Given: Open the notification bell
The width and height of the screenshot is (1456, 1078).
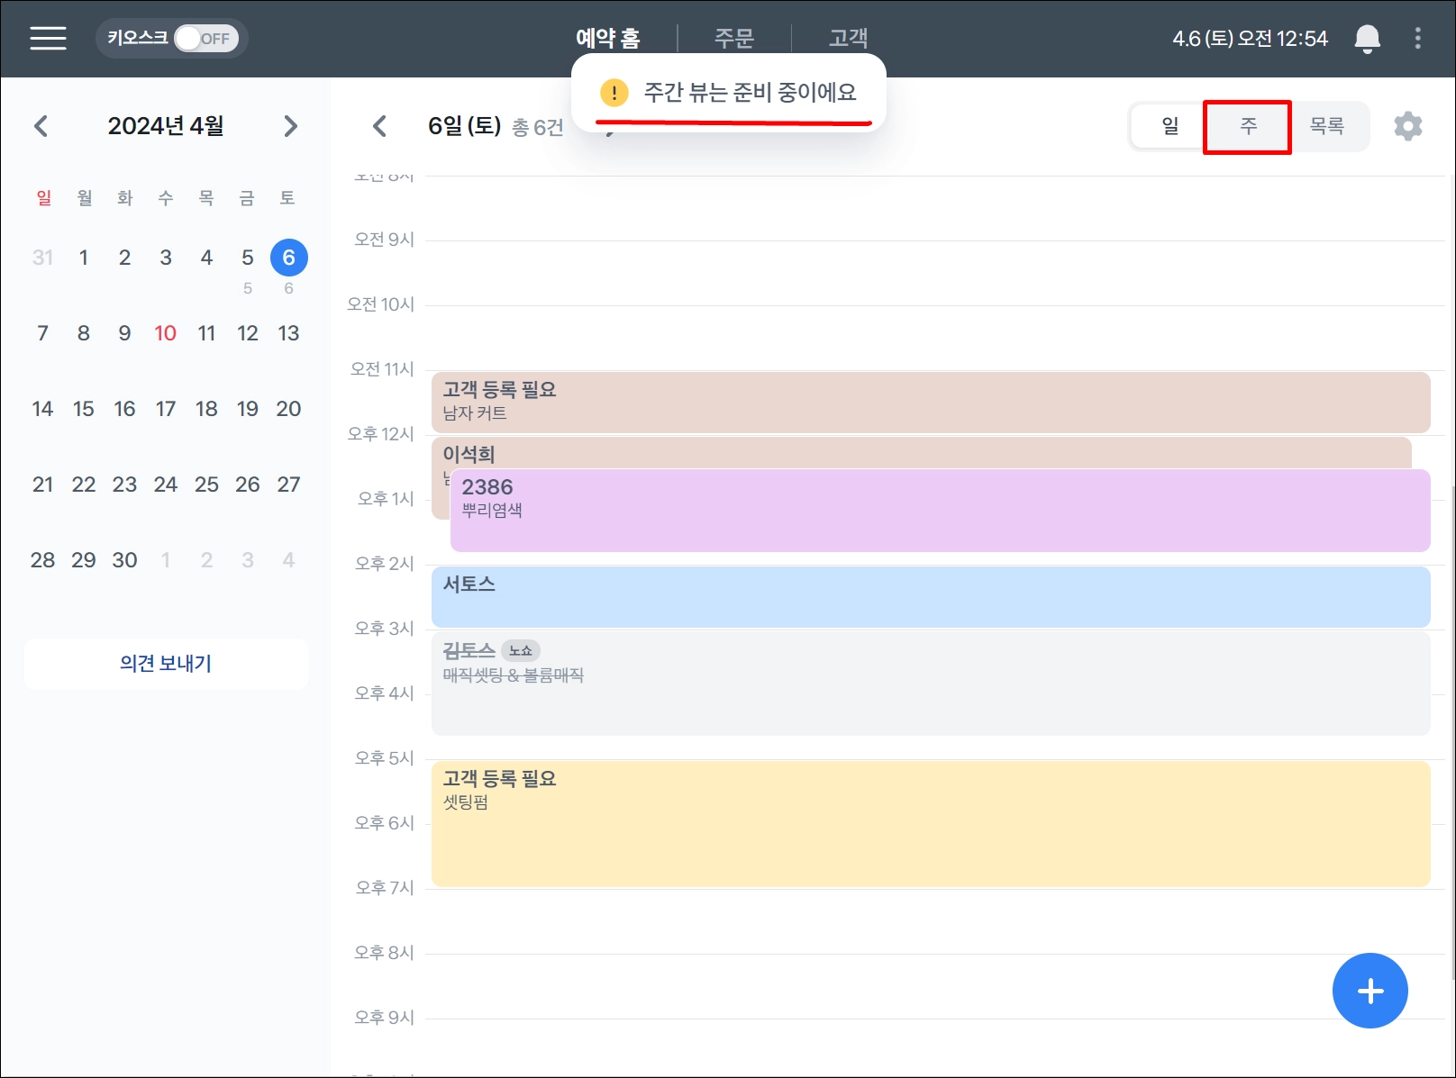Looking at the screenshot, I should [x=1367, y=38].
